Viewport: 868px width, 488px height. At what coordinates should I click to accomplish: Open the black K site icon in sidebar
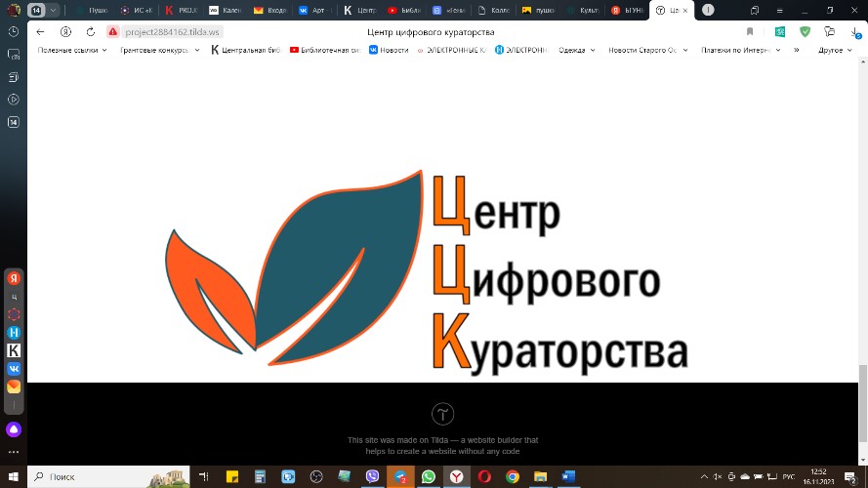click(x=14, y=350)
